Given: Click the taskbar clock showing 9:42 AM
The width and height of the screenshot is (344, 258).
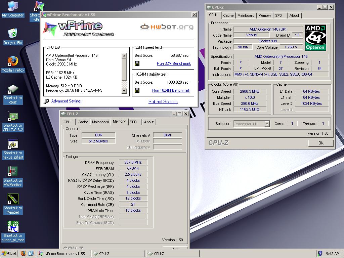Looking at the screenshot, I should [x=333, y=254].
